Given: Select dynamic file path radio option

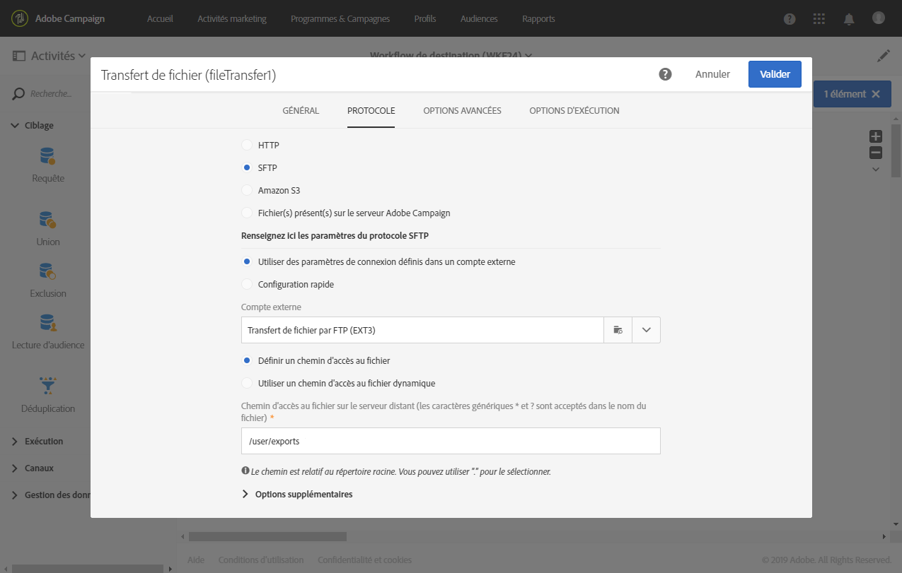Looking at the screenshot, I should pos(247,383).
